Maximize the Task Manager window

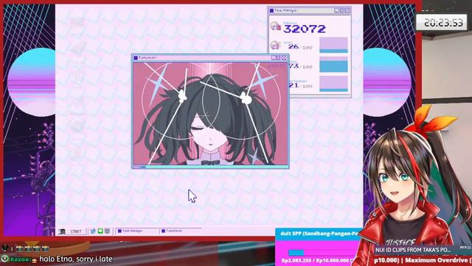pos(341,10)
